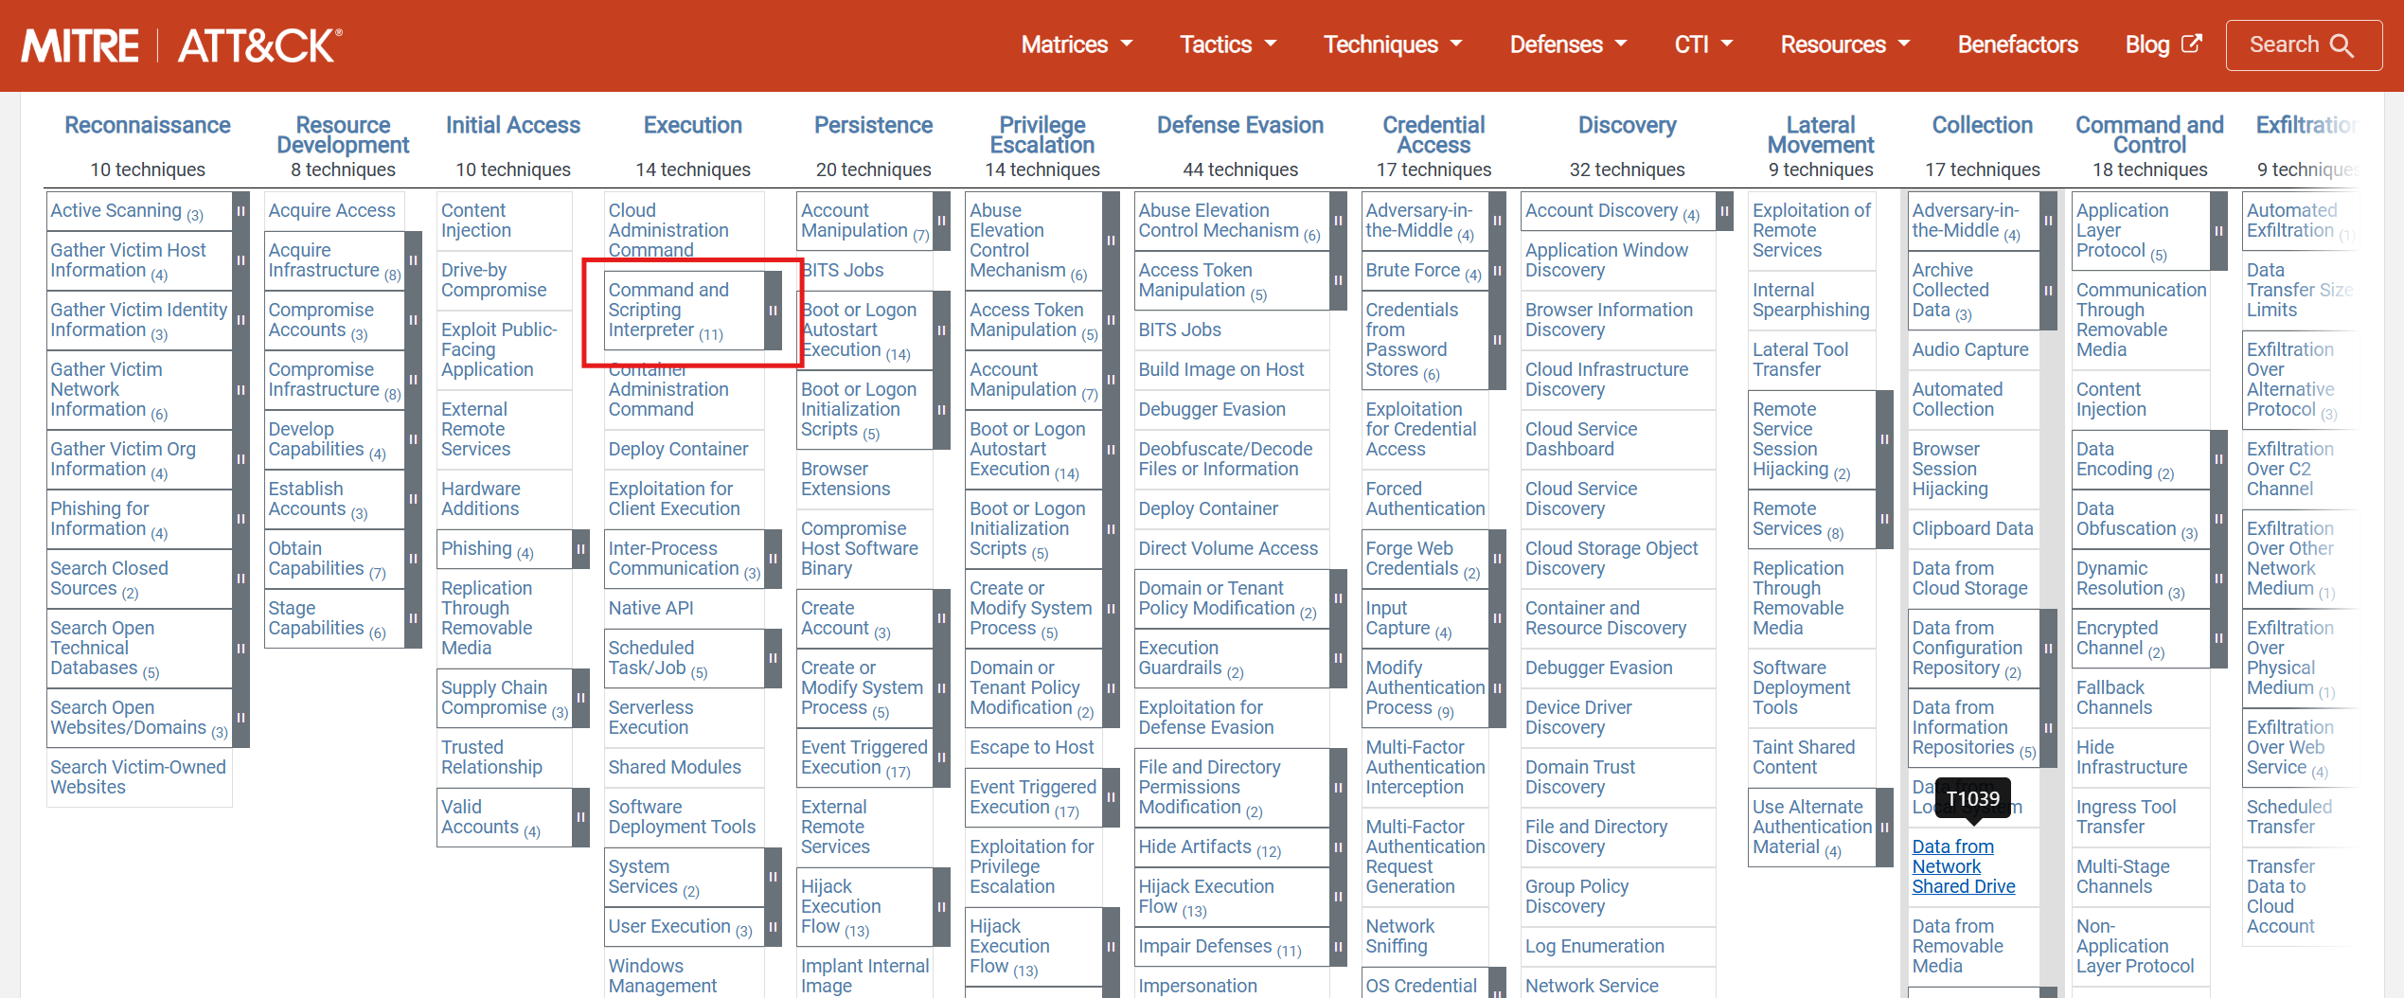The image size is (2404, 998).
Task: Open the Log Enumeration technique
Action: point(1594,946)
